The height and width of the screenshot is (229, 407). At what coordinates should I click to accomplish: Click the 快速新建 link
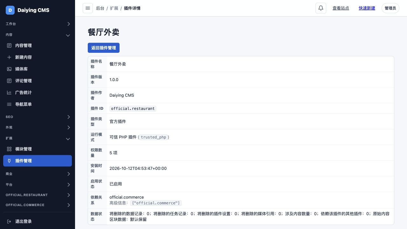367,8
